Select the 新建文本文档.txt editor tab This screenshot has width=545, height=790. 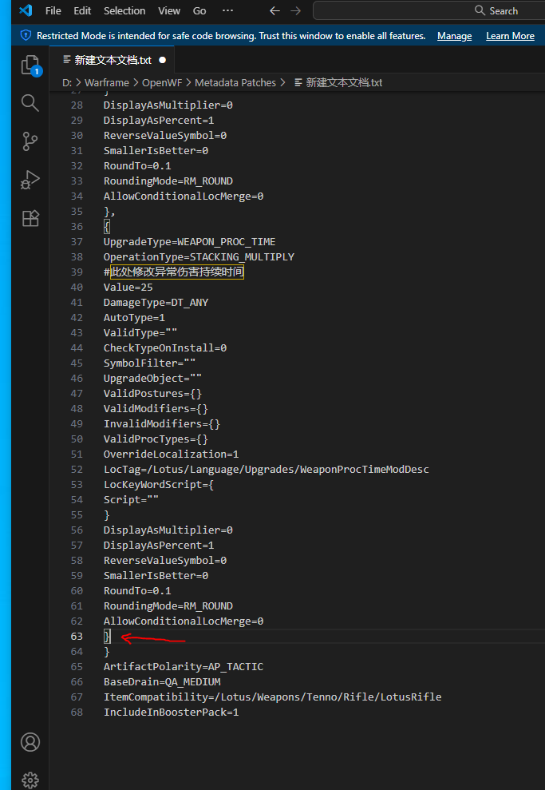[112, 60]
